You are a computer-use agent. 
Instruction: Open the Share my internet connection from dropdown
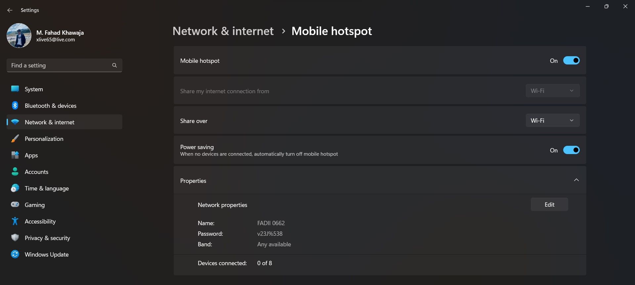[552, 90]
